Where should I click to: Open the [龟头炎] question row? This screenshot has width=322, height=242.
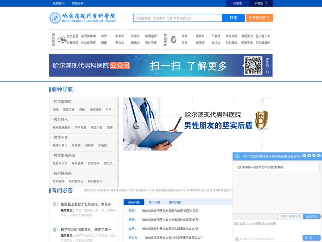165,238
